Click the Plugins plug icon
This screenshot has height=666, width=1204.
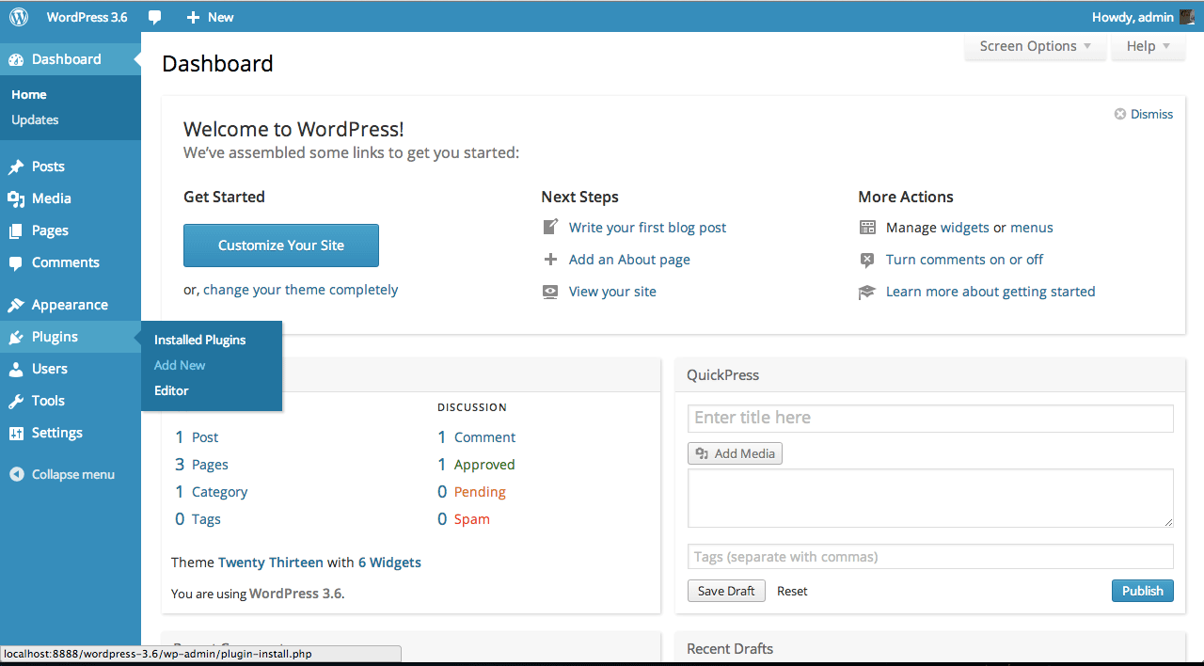pos(16,337)
